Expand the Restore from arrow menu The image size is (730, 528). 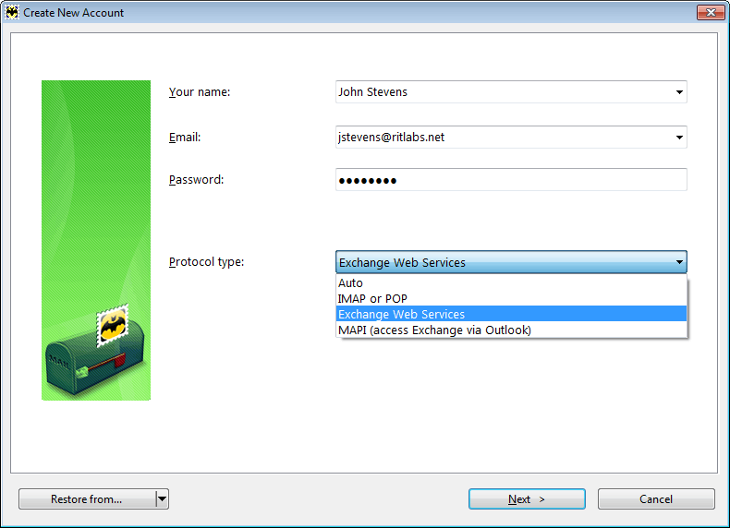pos(162,499)
